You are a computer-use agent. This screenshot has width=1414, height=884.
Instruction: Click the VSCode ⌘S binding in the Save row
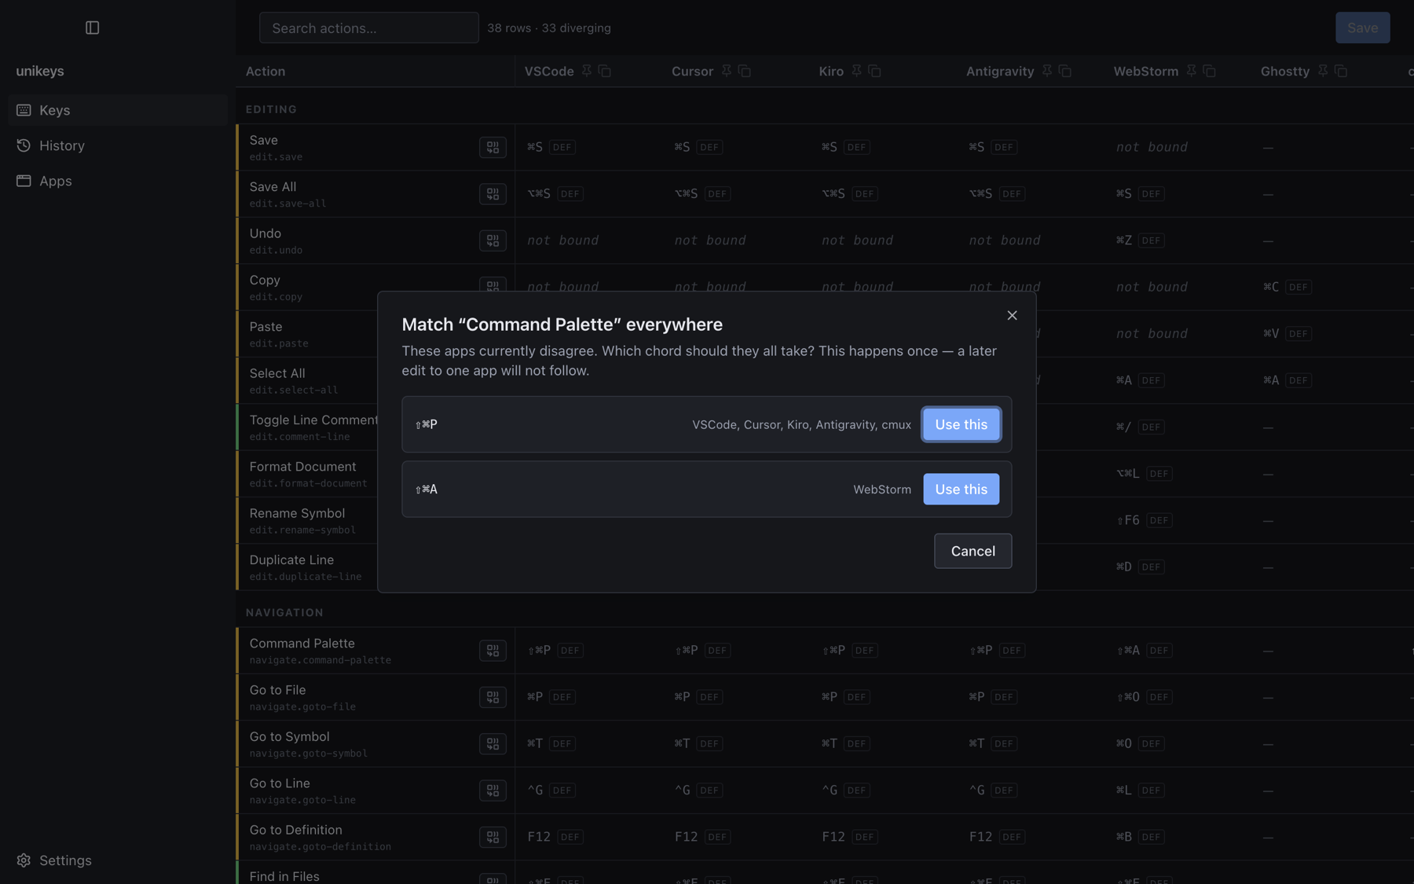pyautogui.click(x=535, y=147)
